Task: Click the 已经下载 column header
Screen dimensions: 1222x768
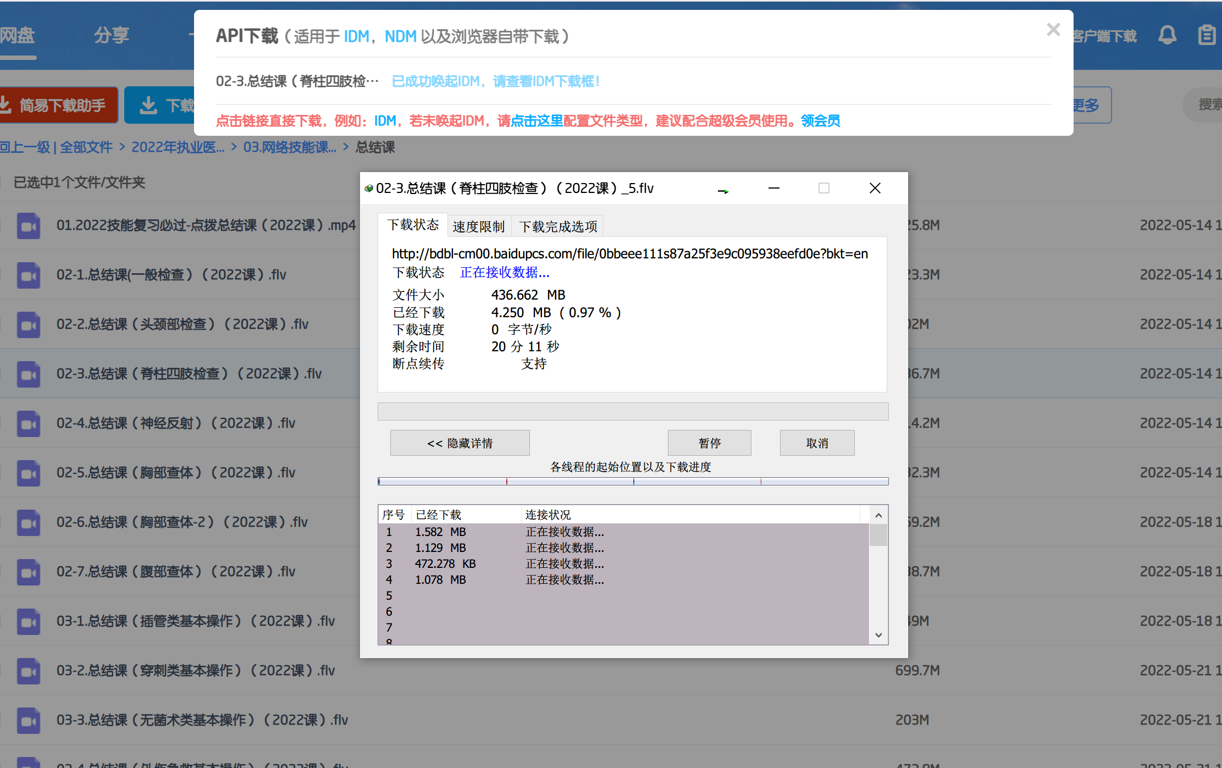Action: [466, 515]
